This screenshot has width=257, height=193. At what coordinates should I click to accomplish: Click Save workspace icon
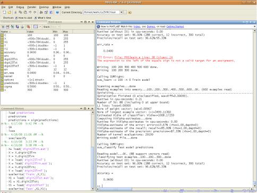pyautogui.click(x=18, y=27)
